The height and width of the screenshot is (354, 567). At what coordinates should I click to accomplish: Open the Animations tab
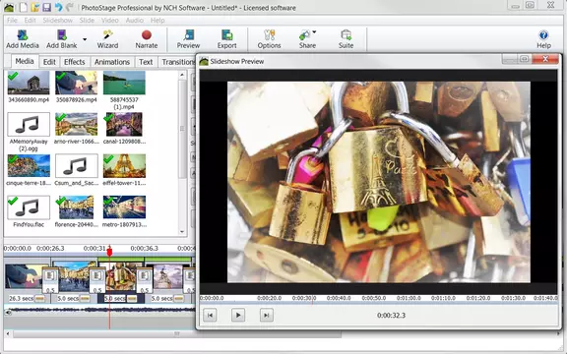tap(112, 62)
